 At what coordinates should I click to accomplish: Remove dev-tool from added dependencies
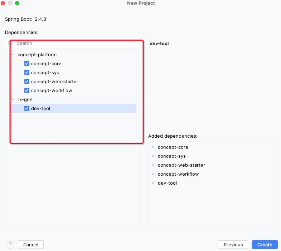(153, 183)
